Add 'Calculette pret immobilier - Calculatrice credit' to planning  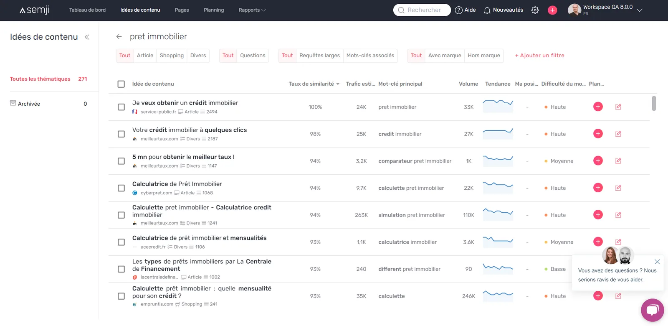click(x=598, y=215)
